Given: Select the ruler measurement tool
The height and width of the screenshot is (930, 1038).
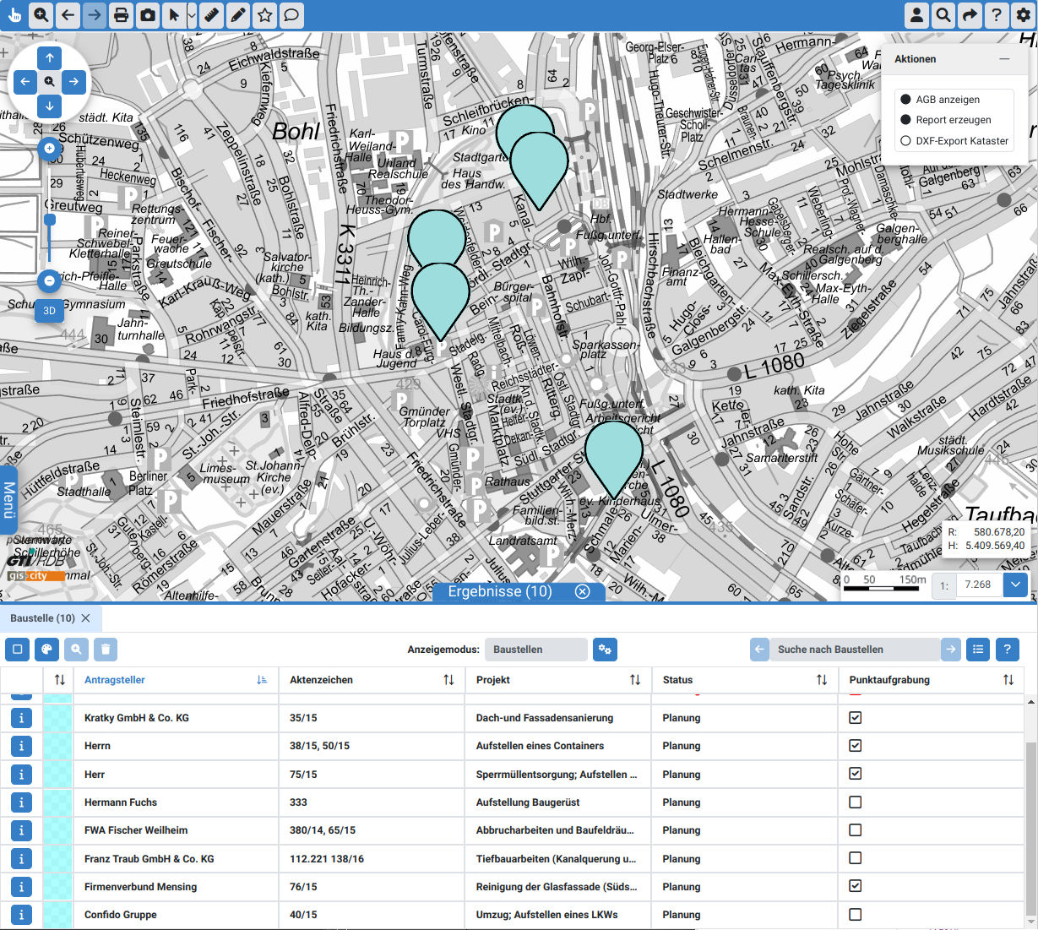Looking at the screenshot, I should tap(211, 15).
